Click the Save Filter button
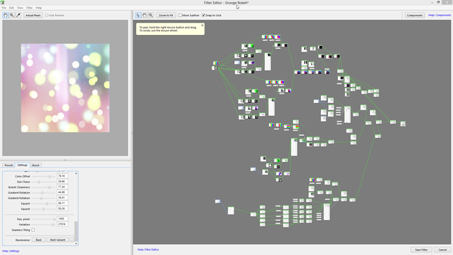The height and width of the screenshot is (255, 453). click(x=421, y=250)
